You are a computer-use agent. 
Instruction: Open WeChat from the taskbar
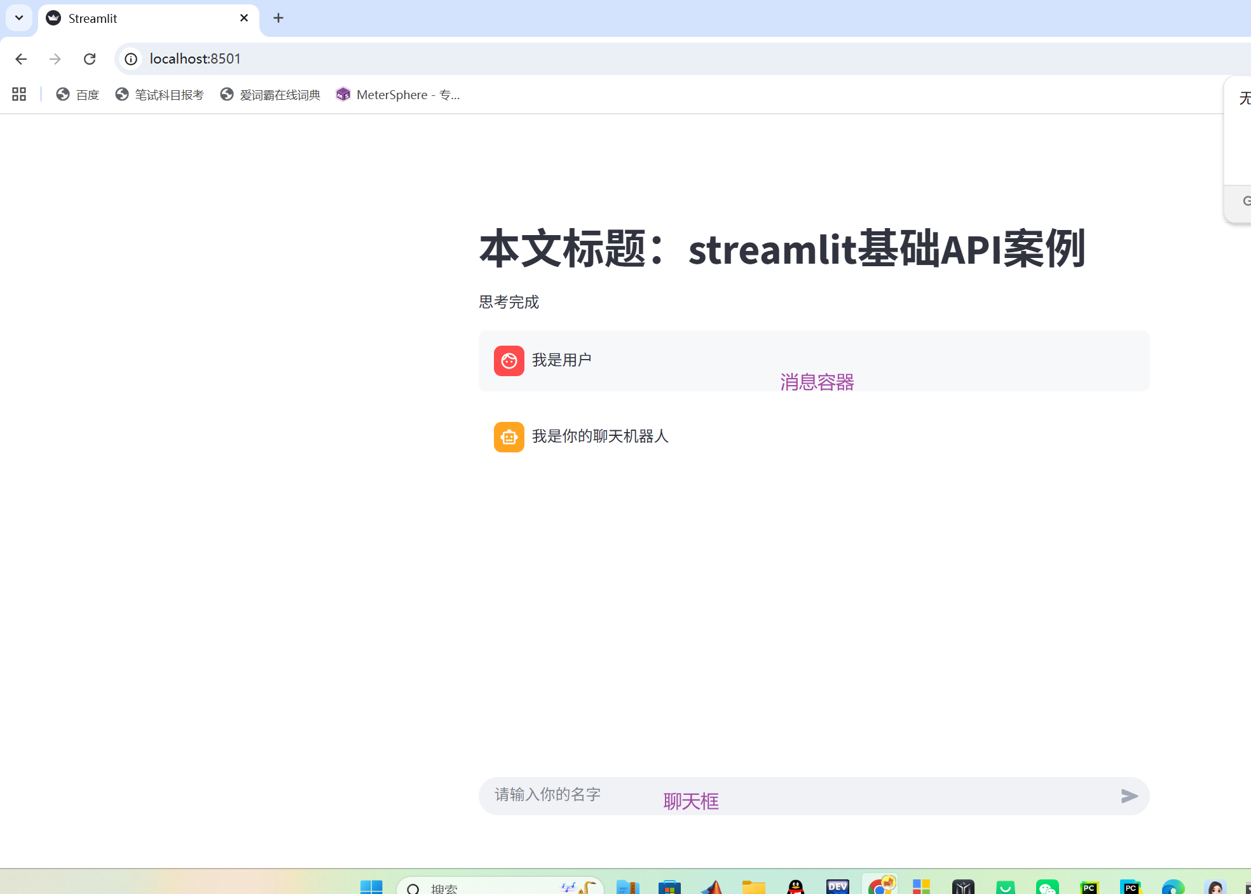tap(1047, 887)
